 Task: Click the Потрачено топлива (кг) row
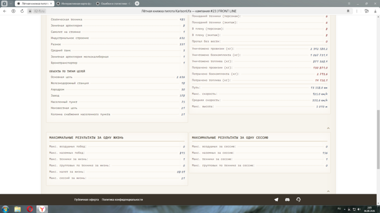[260, 80]
